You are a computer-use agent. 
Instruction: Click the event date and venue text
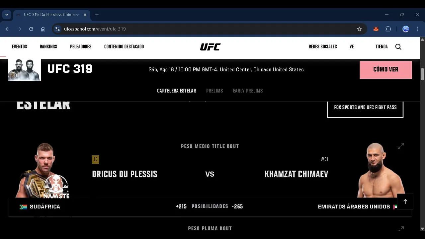pos(226,70)
